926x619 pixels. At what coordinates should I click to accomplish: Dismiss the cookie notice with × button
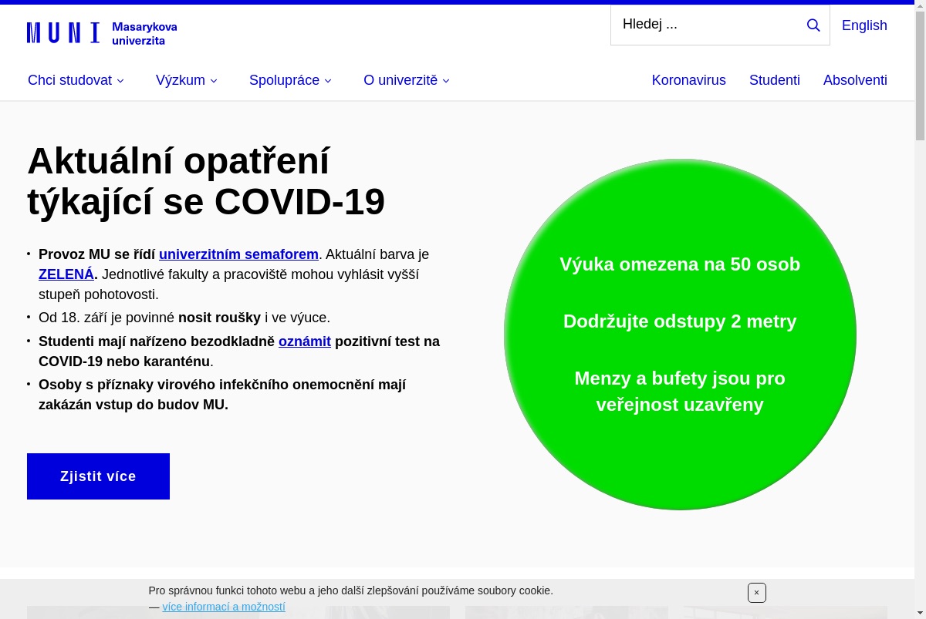pos(756,593)
